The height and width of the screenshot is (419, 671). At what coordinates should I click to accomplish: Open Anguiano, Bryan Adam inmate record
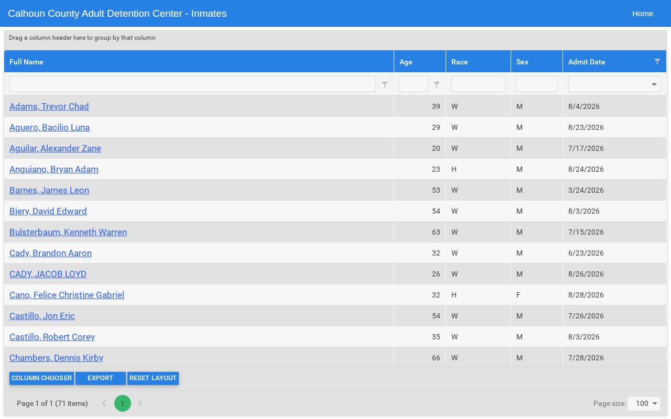click(54, 169)
